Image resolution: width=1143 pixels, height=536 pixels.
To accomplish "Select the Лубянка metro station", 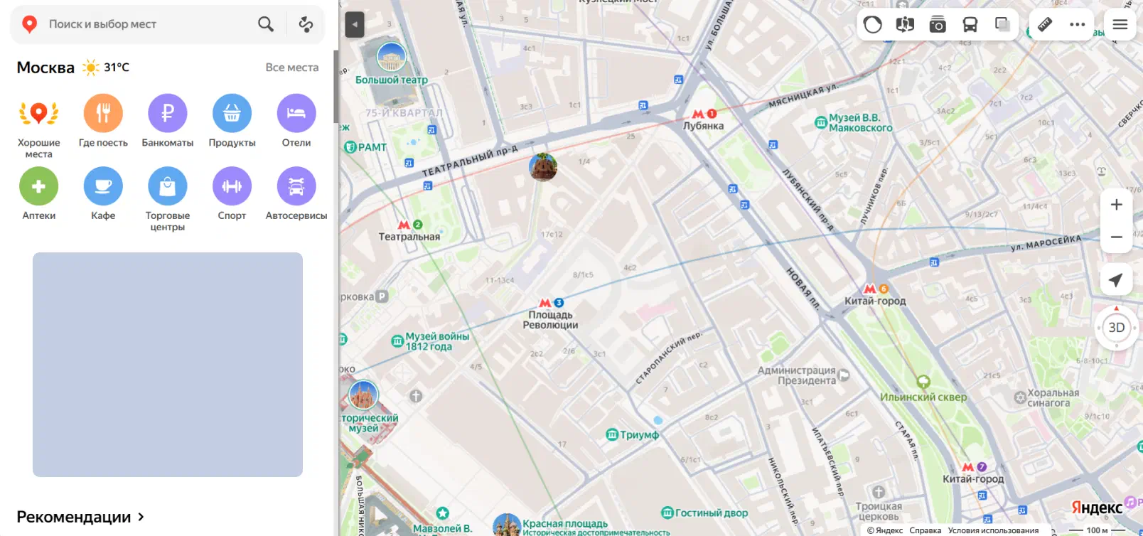I will [x=704, y=119].
